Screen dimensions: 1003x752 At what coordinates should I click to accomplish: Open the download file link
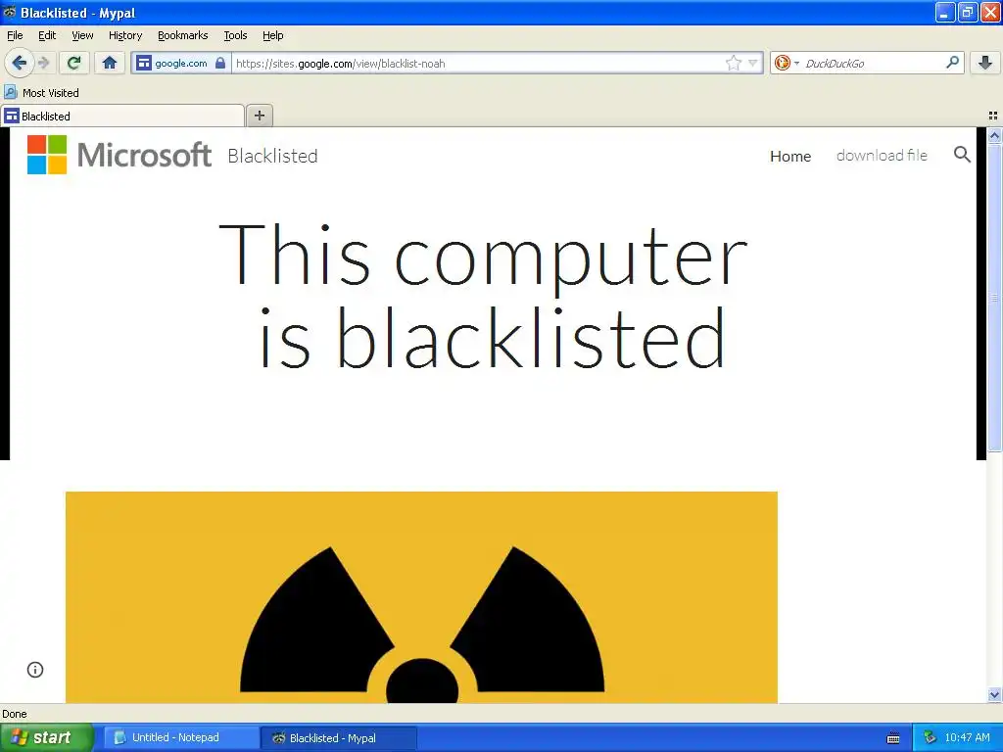click(x=882, y=156)
